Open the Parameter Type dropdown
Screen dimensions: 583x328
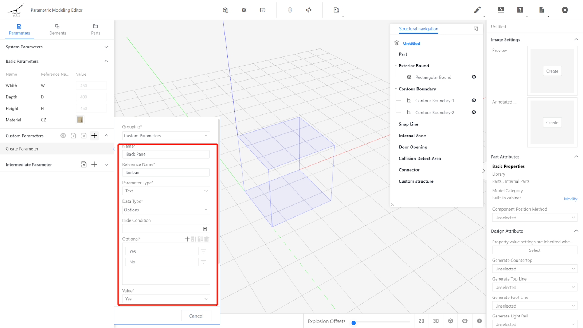pos(166,191)
